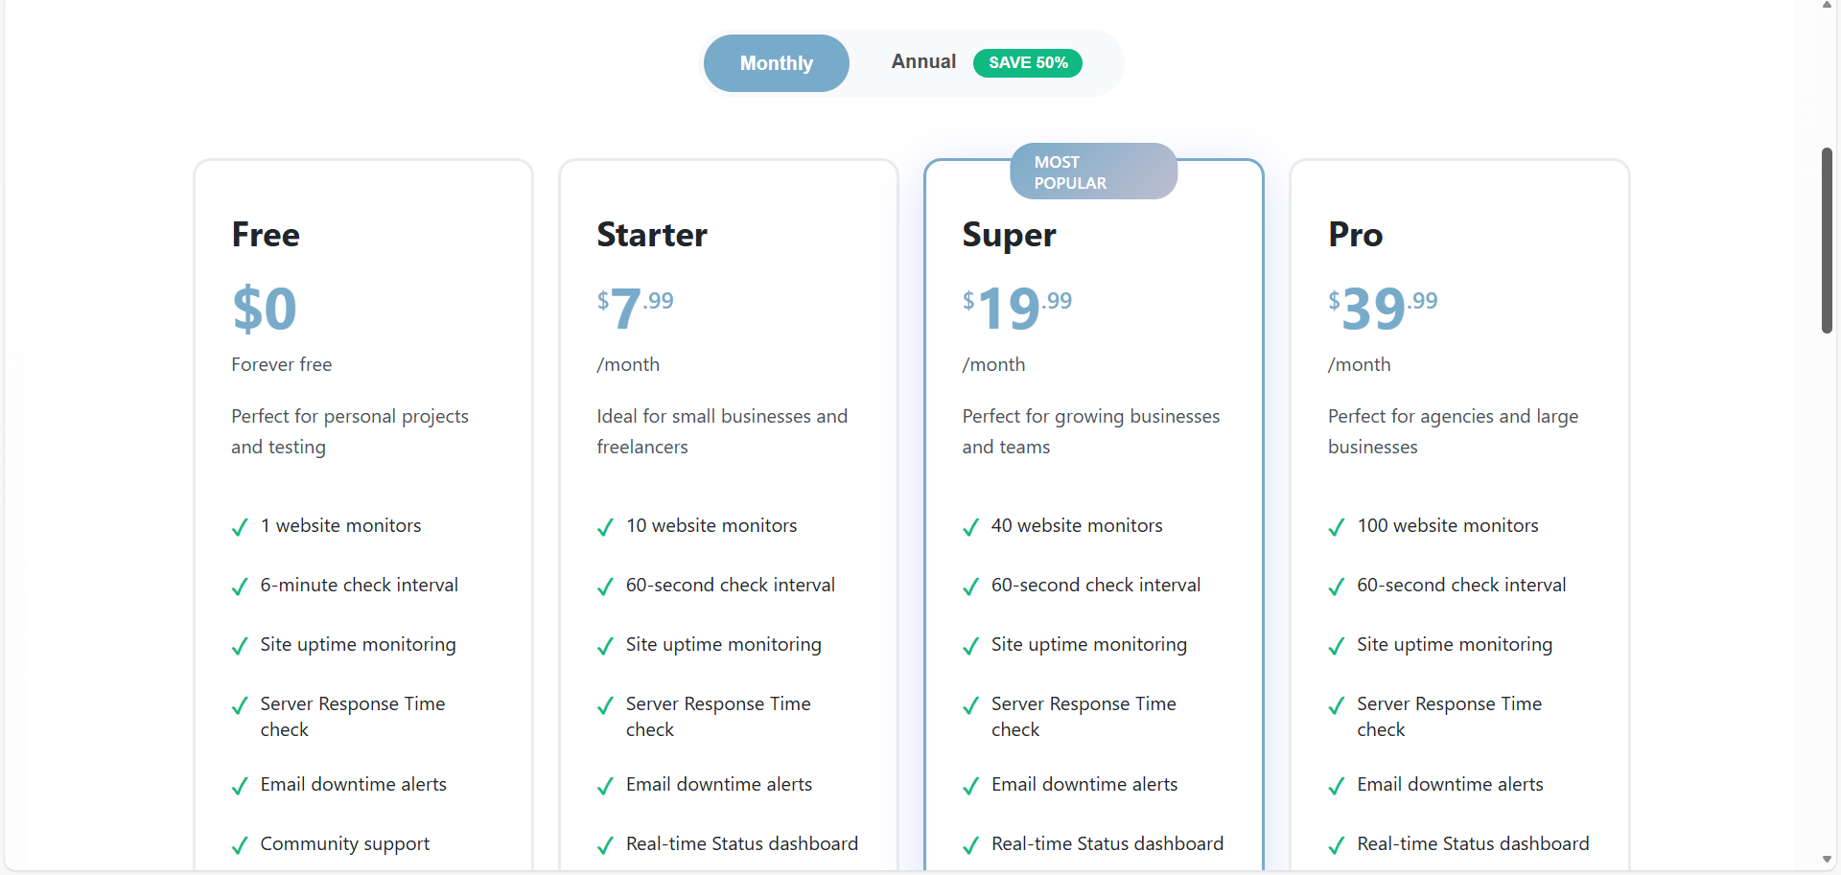Click the checkmark next to Super's Email downtime alerts
This screenshot has width=1841, height=875.
pyautogui.click(x=970, y=786)
